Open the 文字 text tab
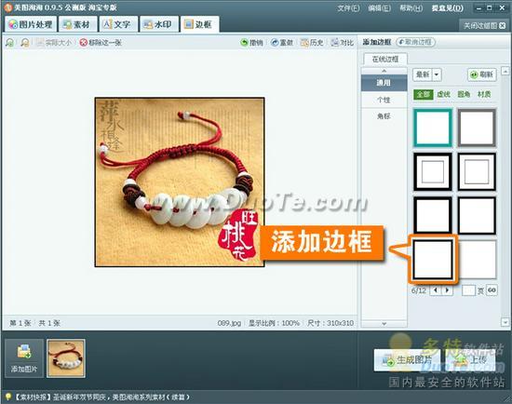 tap(118, 24)
